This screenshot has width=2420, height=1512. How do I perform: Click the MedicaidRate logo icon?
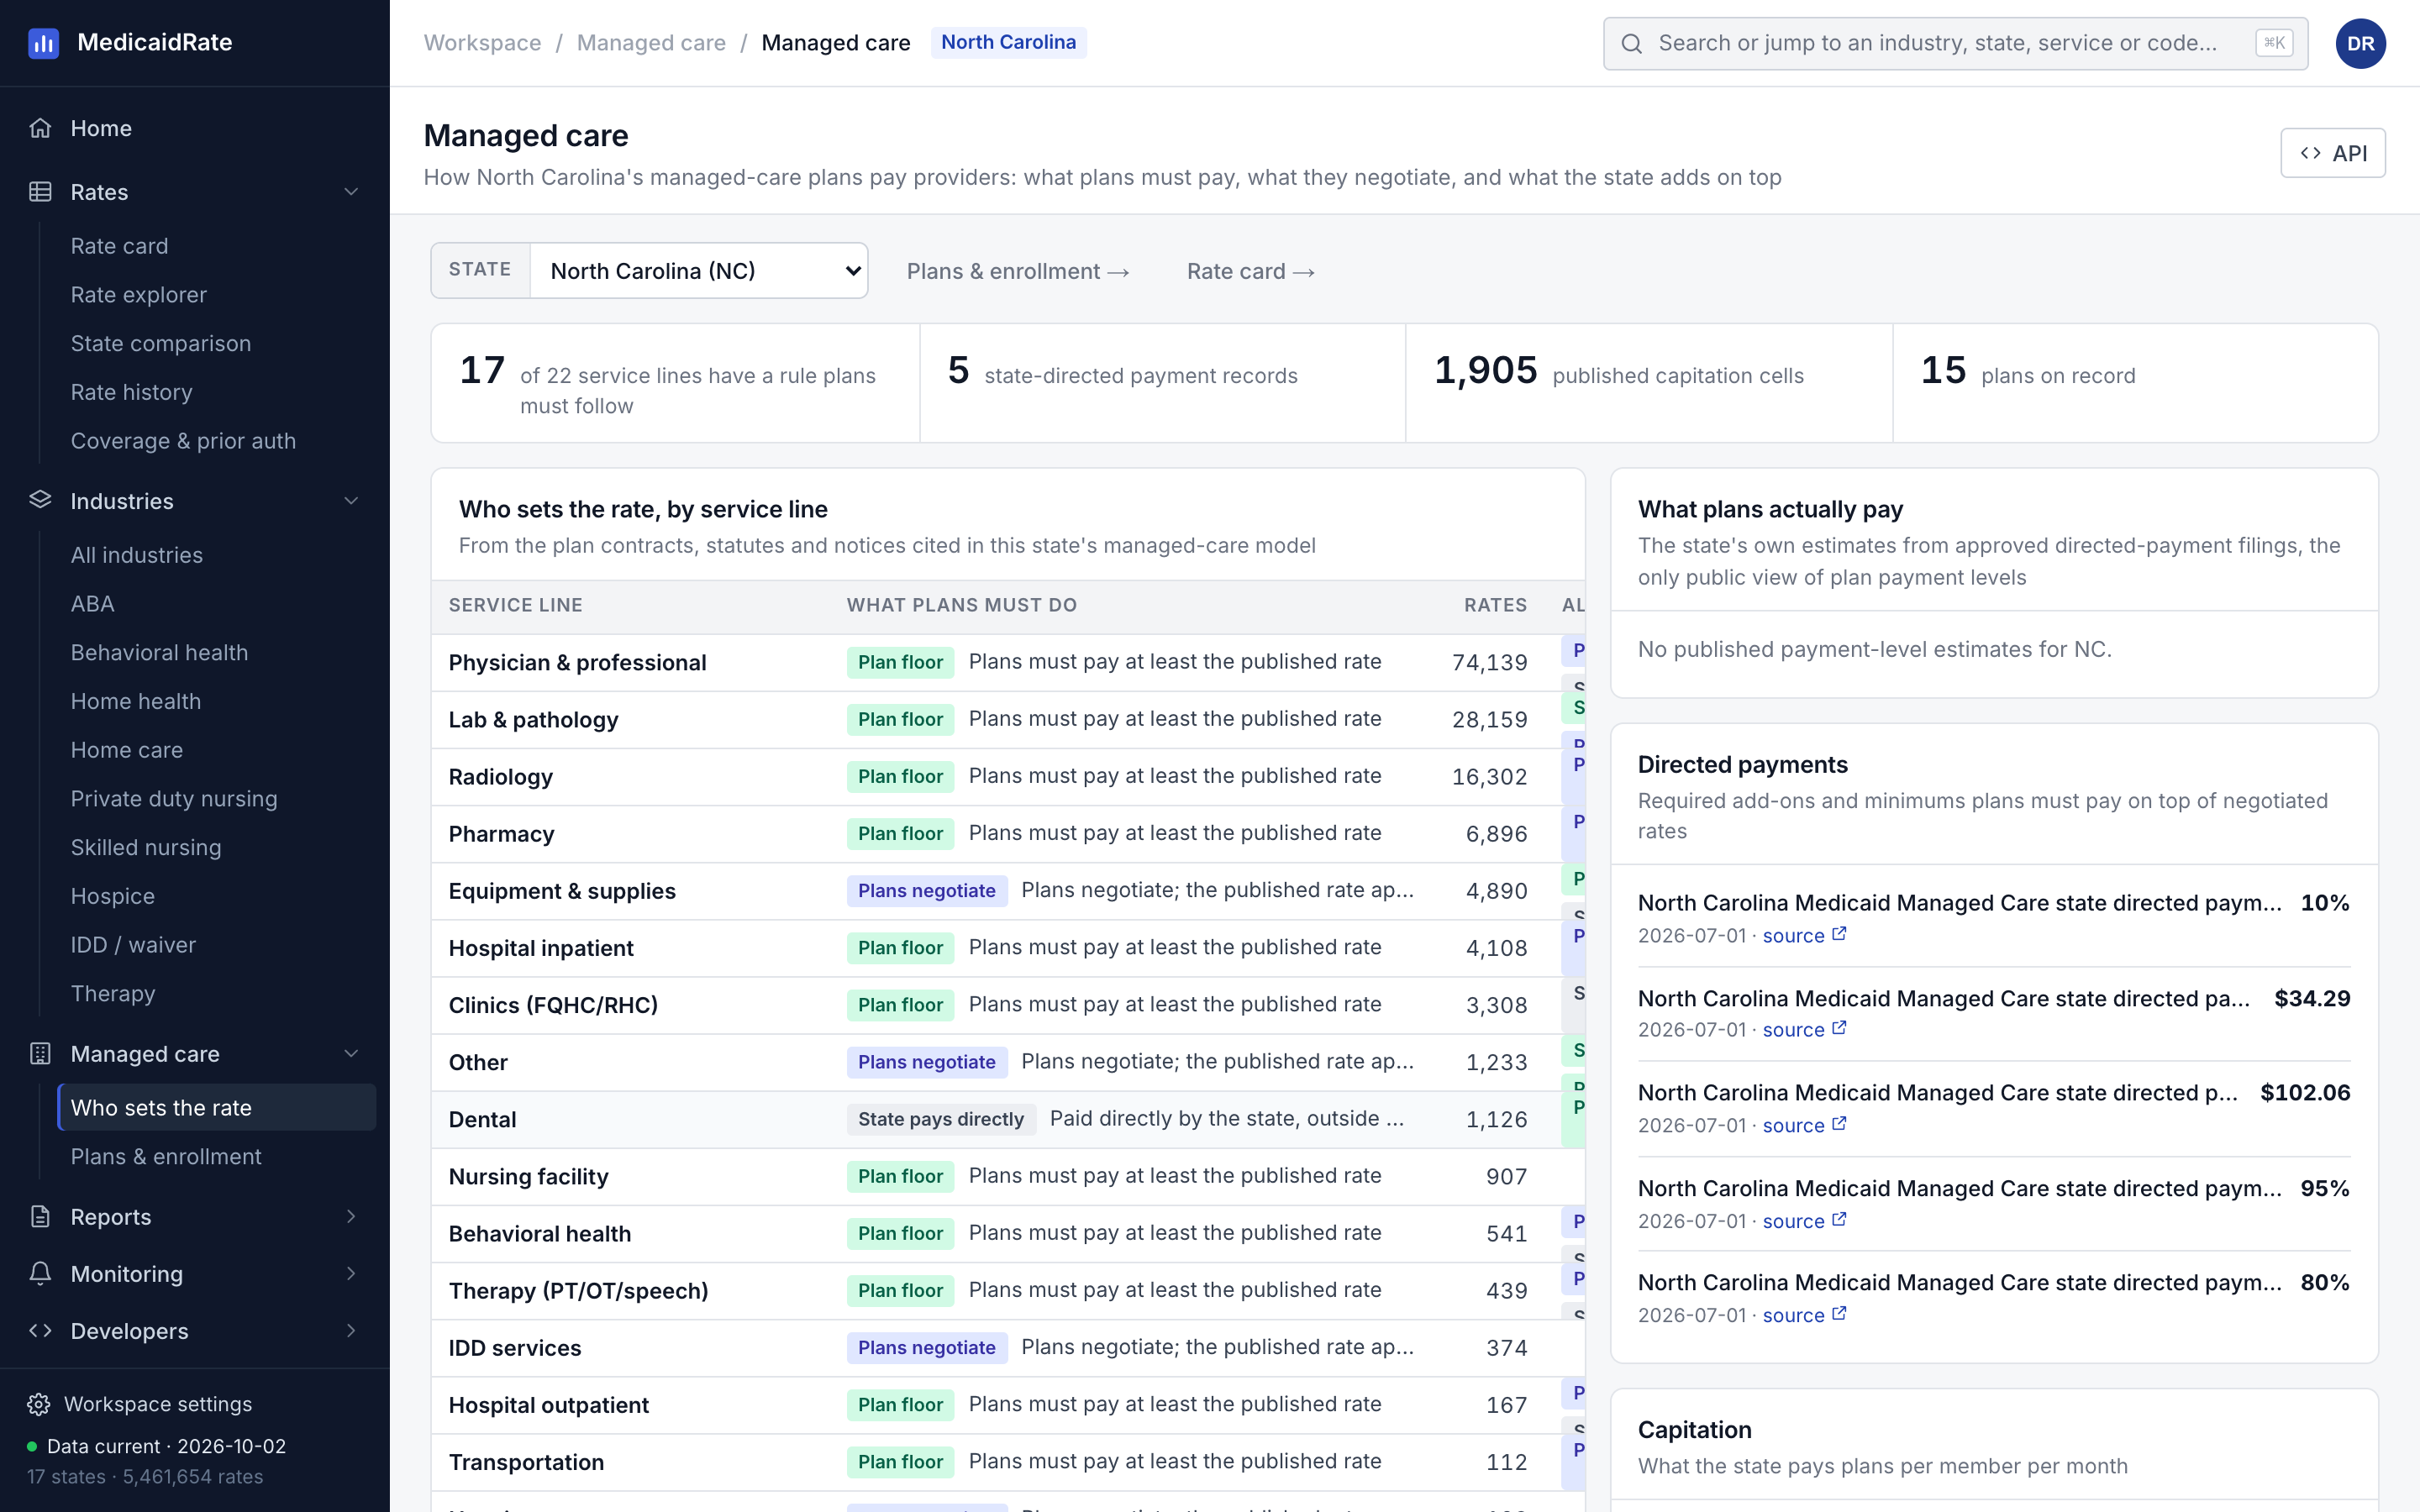pyautogui.click(x=43, y=43)
